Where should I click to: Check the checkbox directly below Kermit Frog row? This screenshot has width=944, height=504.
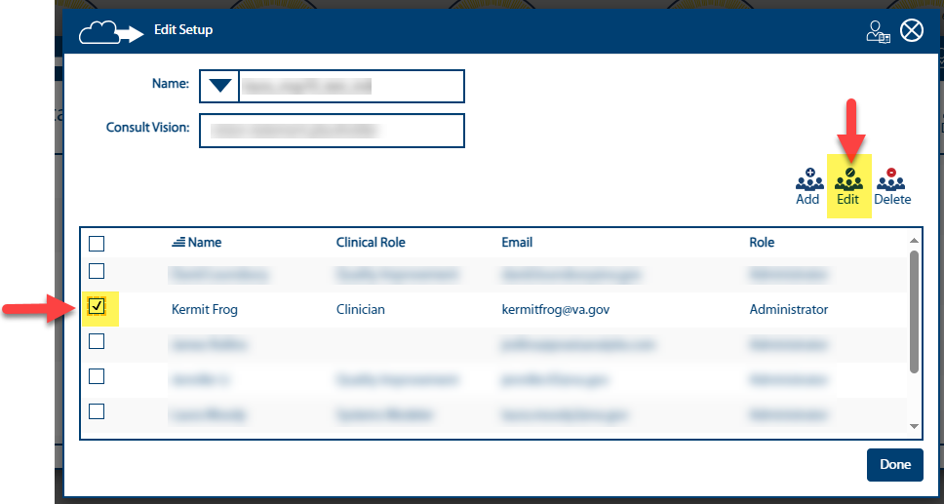click(x=97, y=341)
